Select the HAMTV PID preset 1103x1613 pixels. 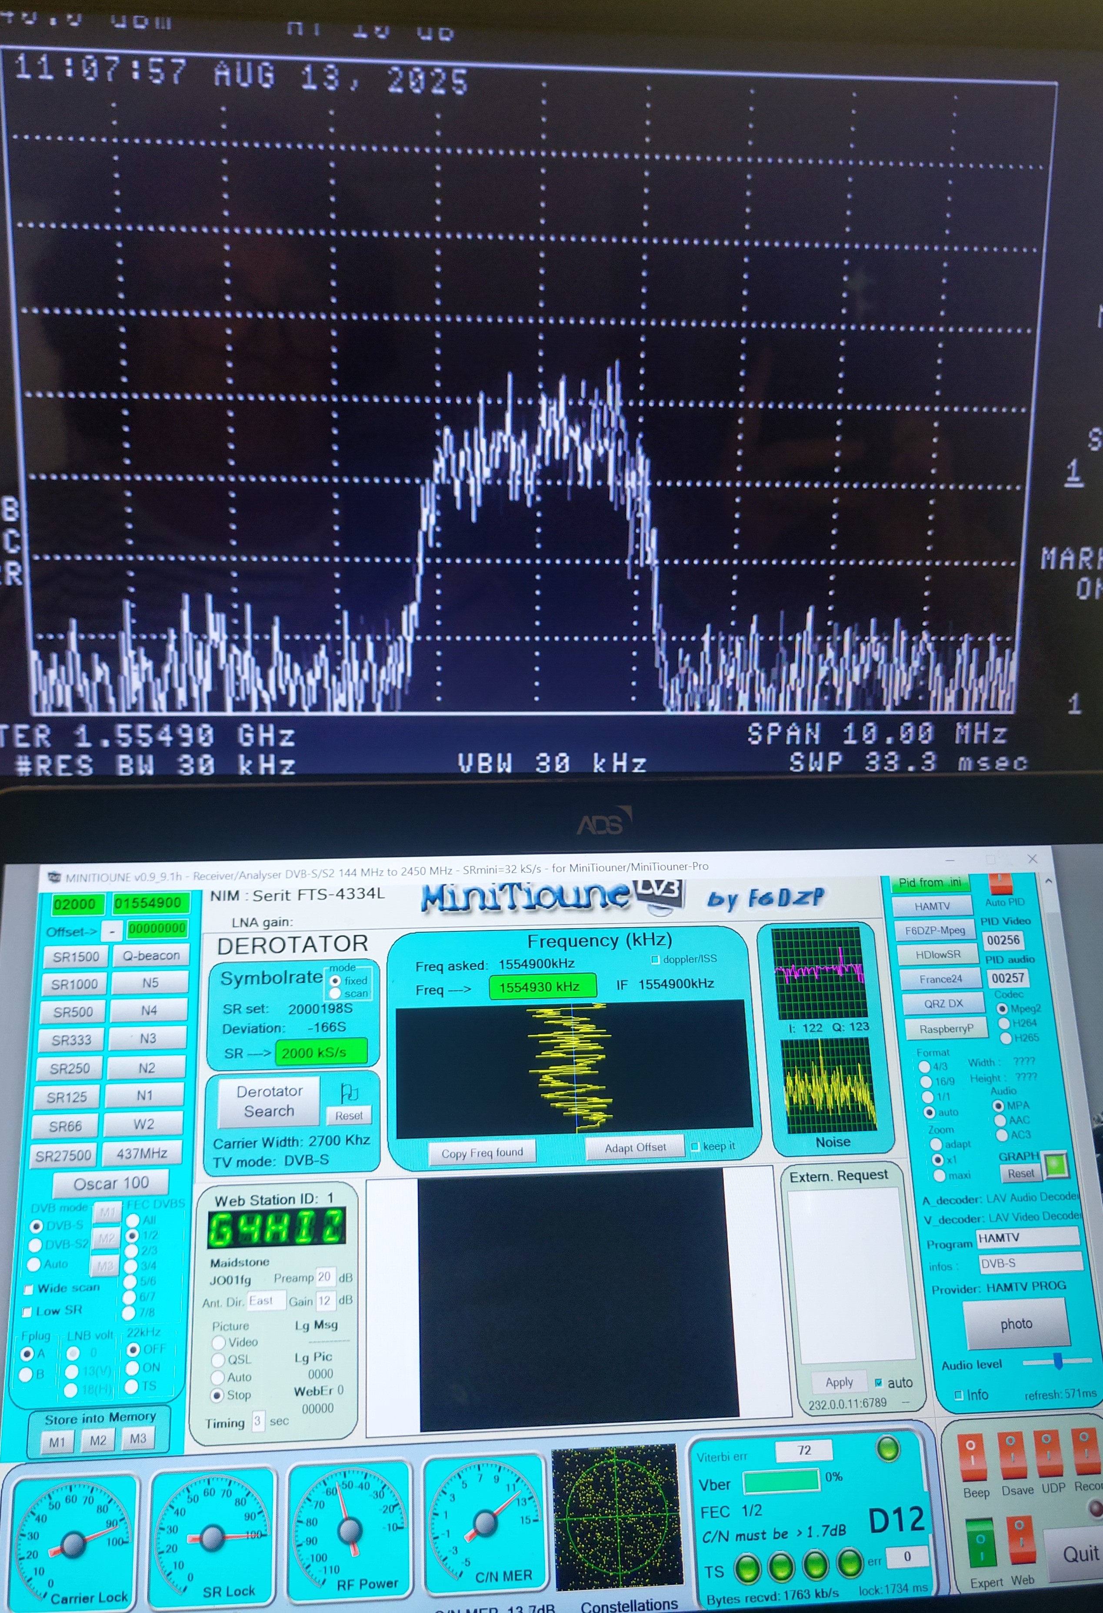(932, 906)
